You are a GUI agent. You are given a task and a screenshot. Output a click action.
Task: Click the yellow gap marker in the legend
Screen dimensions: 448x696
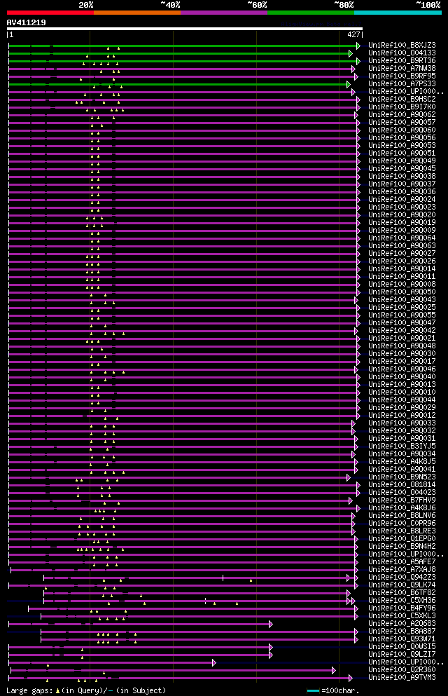57,690
